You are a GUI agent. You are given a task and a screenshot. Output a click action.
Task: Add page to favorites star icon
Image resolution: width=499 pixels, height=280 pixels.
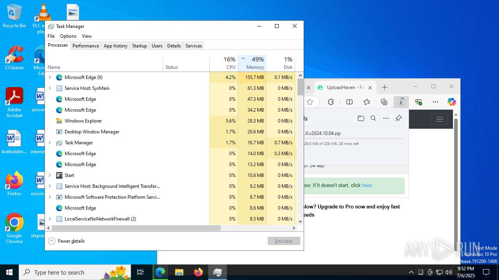point(310,102)
